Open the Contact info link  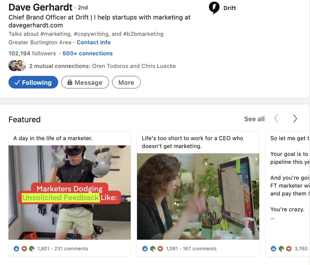93,42
